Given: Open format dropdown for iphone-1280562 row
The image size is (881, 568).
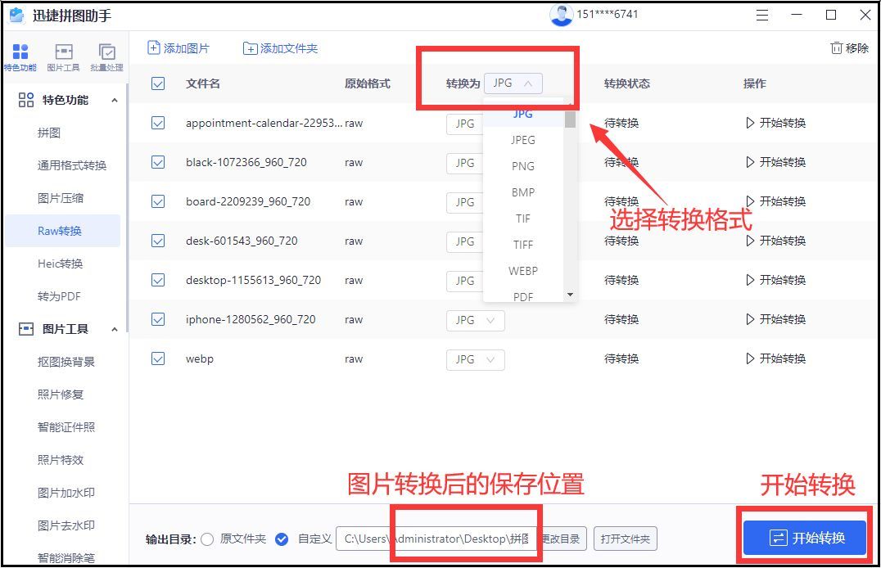Looking at the screenshot, I should click(476, 320).
